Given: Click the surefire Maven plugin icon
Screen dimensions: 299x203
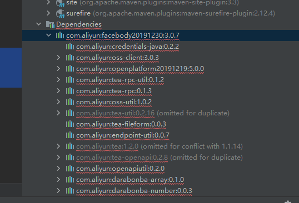Looking at the screenshot, I should pyautogui.click(x=60, y=13).
